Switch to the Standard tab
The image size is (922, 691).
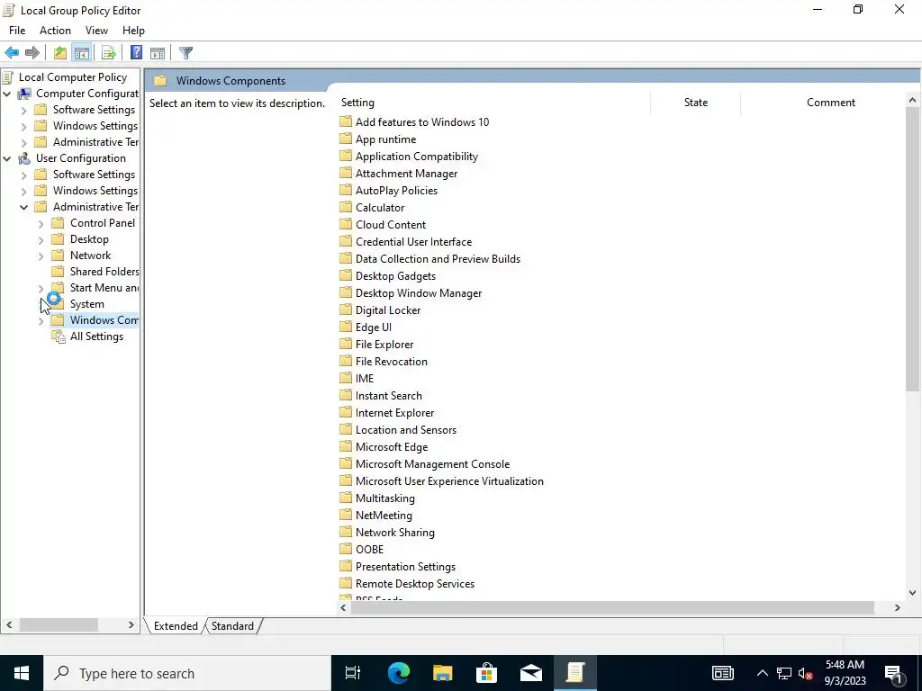coord(233,626)
